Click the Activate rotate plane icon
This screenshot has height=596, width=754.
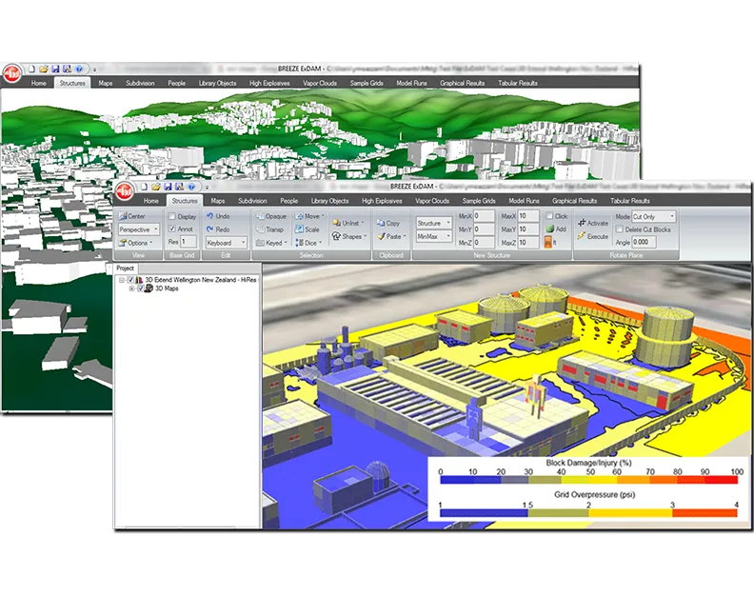tap(581, 223)
